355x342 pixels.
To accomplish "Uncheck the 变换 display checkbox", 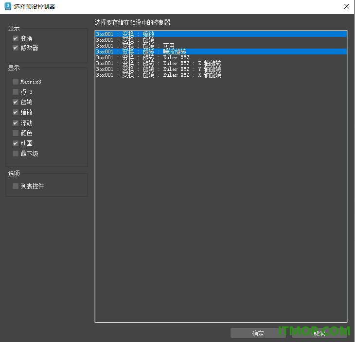I will tap(16, 38).
